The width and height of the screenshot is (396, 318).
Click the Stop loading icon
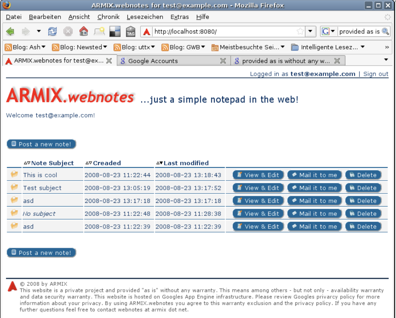68,31
